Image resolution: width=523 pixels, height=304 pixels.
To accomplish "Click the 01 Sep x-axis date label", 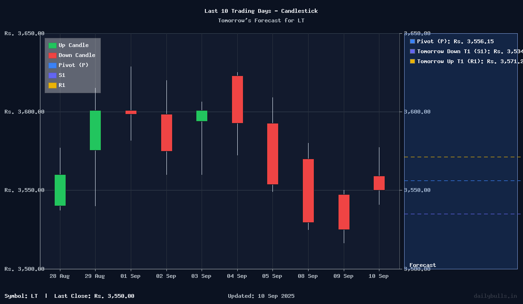I will [x=130, y=276].
